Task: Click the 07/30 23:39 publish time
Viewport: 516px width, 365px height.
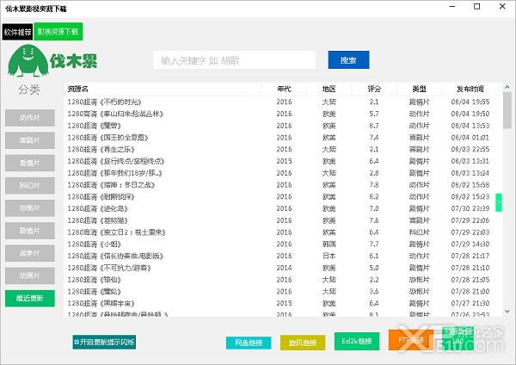Action: 470,209
